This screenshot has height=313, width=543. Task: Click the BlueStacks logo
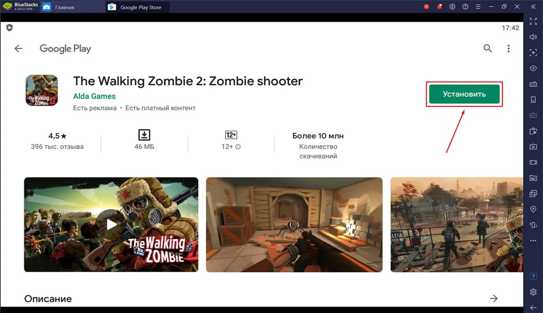[x=8, y=7]
